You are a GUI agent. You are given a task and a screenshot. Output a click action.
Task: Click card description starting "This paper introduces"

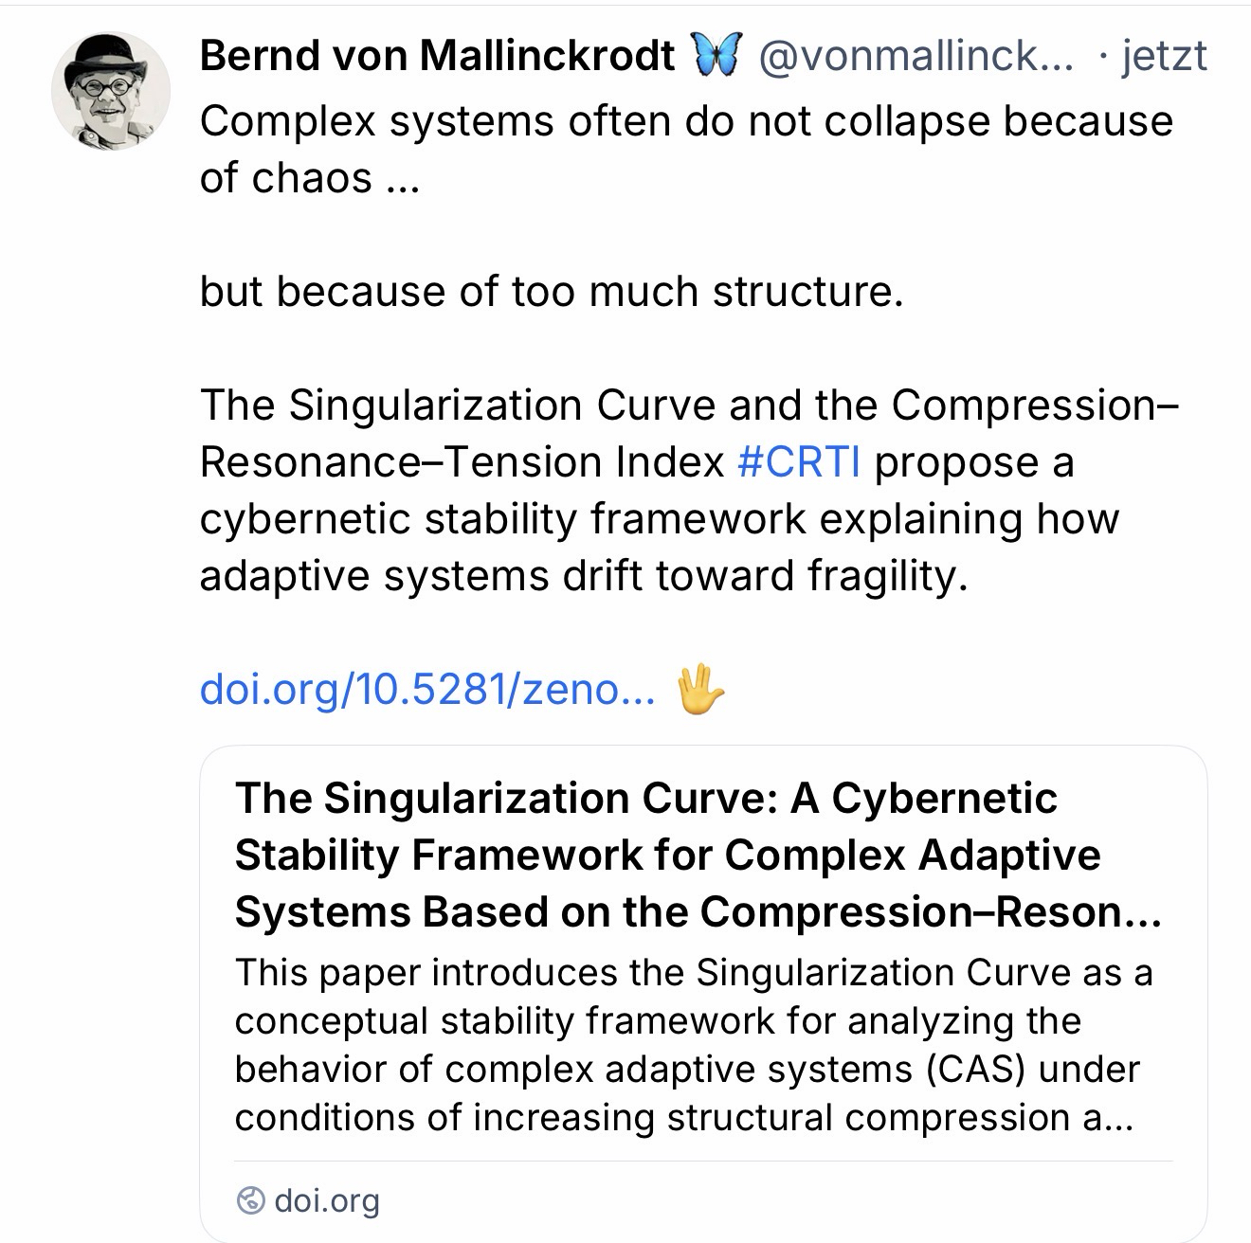pyautogui.click(x=693, y=973)
